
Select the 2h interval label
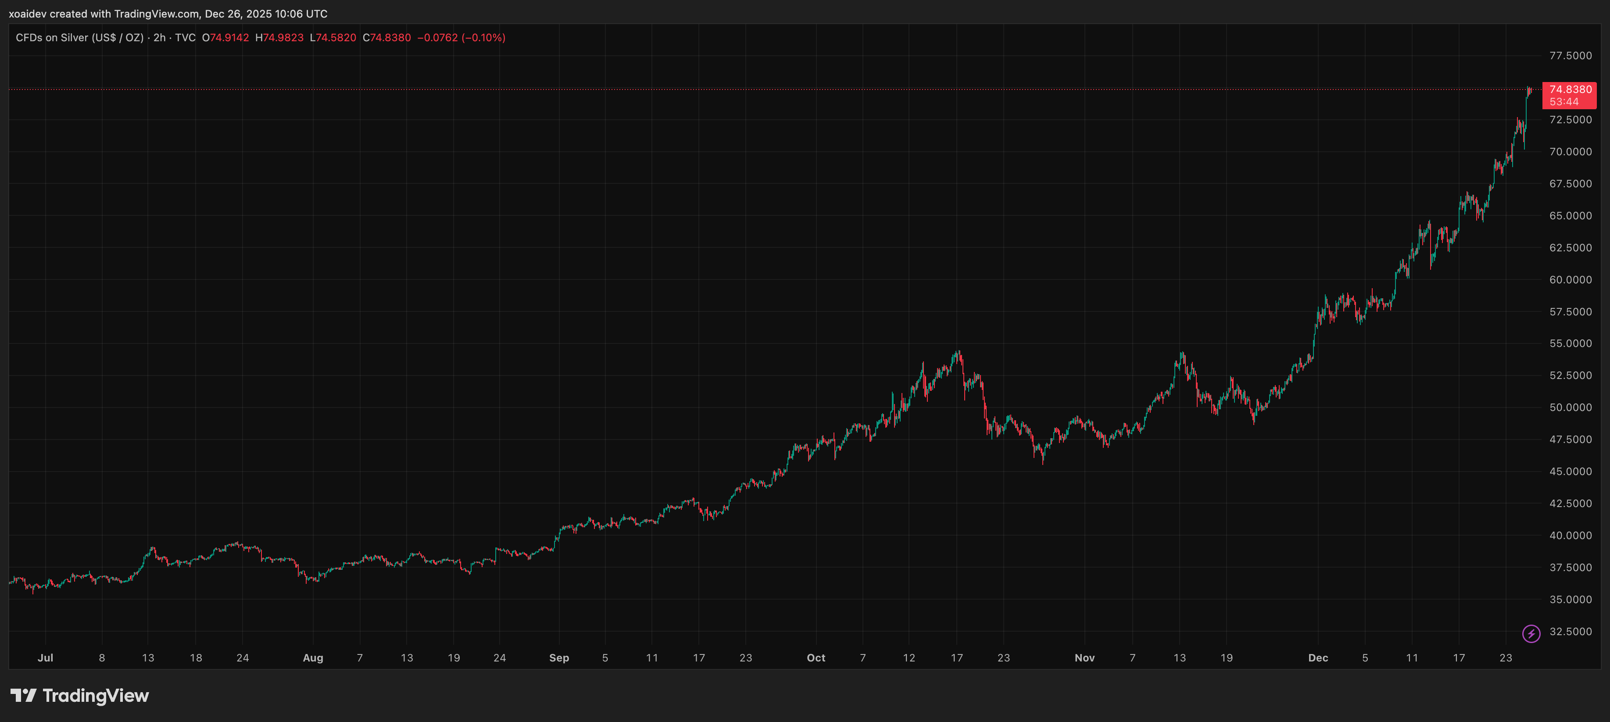pos(159,38)
